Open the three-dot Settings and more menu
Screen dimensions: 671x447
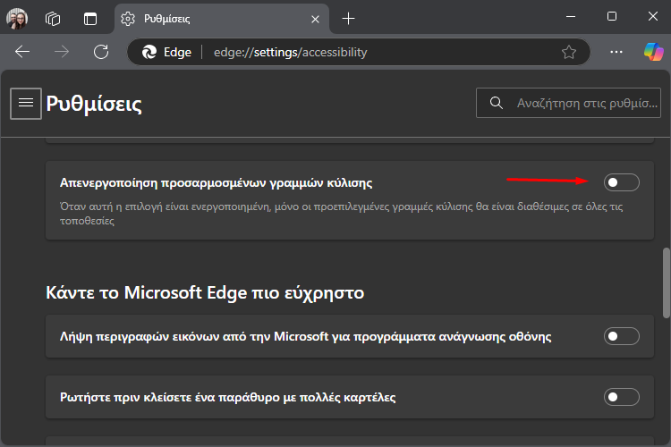pyautogui.click(x=616, y=52)
